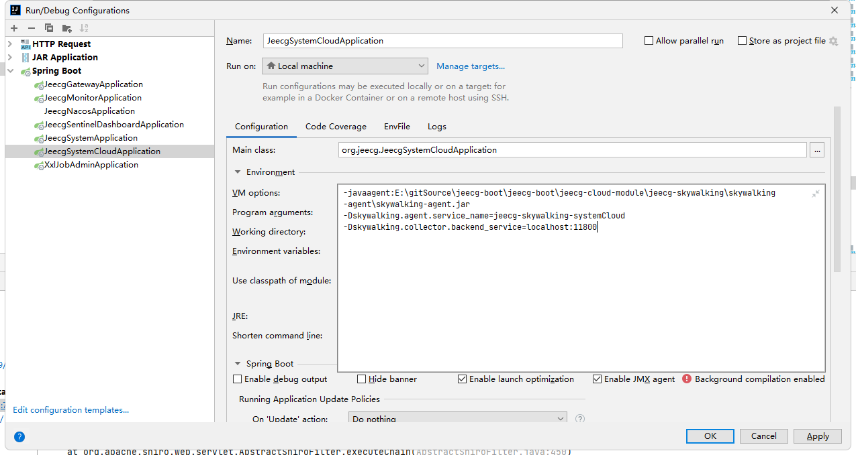Click the Use classpath of module label
This screenshot has width=856, height=455.
pos(282,281)
